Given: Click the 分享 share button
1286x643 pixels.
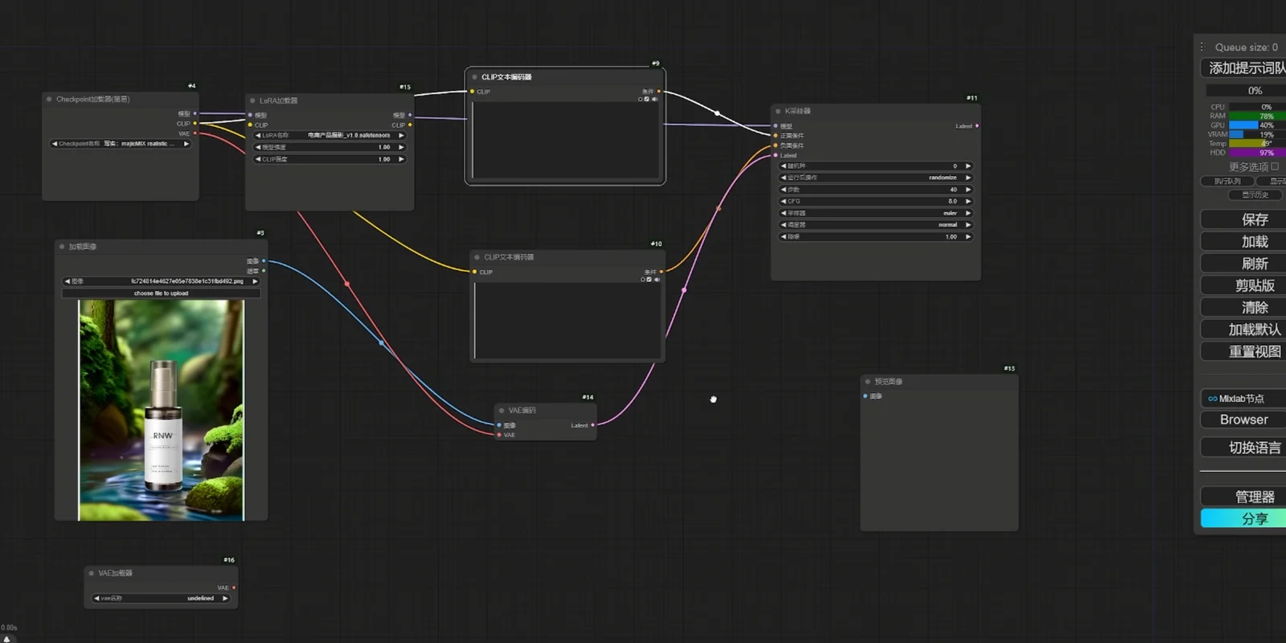Looking at the screenshot, I should click(x=1244, y=519).
